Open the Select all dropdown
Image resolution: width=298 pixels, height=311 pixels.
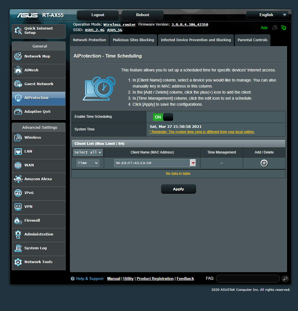coord(88,152)
